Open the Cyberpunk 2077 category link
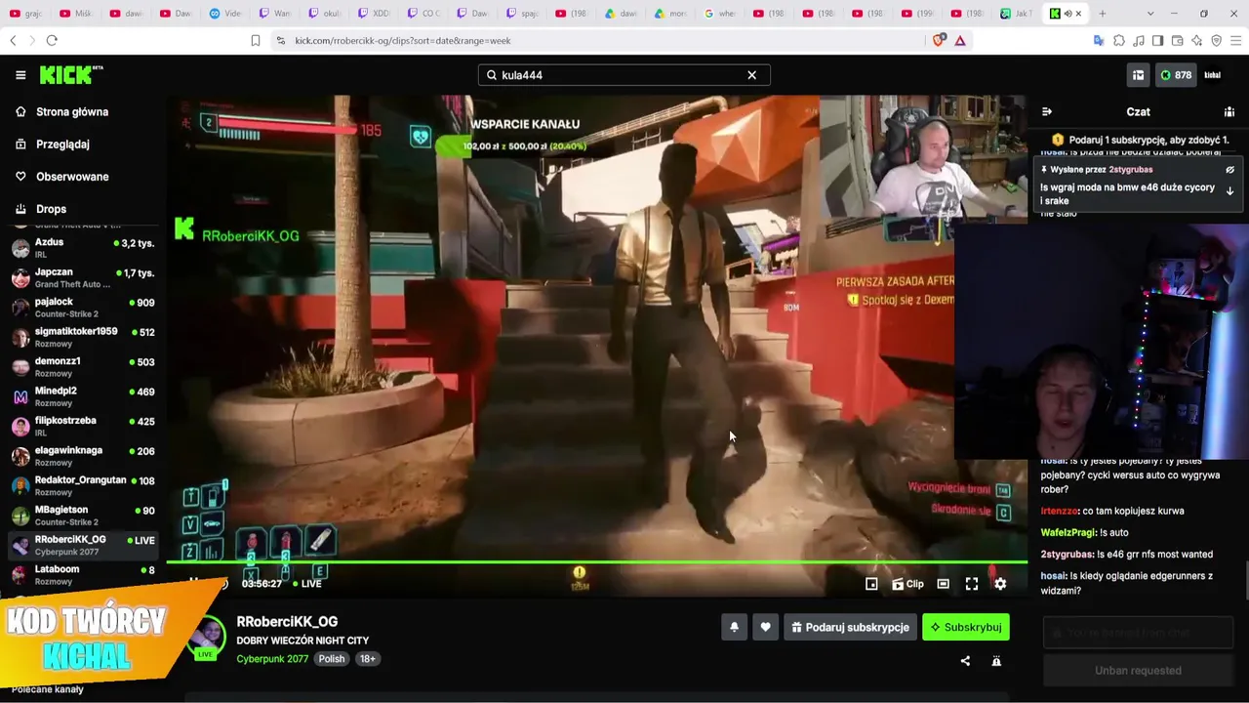The height and width of the screenshot is (703, 1249). click(x=272, y=659)
